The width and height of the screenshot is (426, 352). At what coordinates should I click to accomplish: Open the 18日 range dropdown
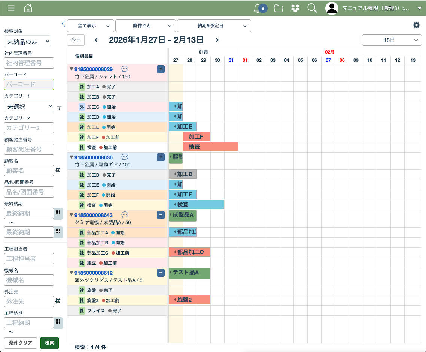click(x=392, y=40)
